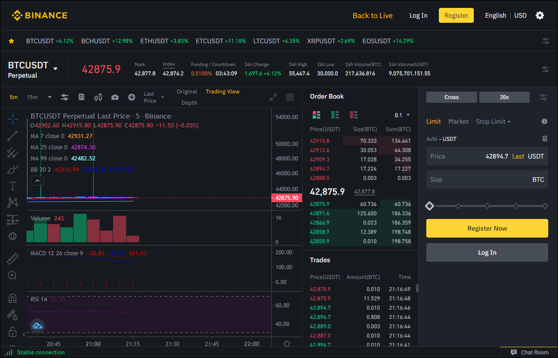
Task: Open order panel settings sliders icon
Action: [x=544, y=97]
